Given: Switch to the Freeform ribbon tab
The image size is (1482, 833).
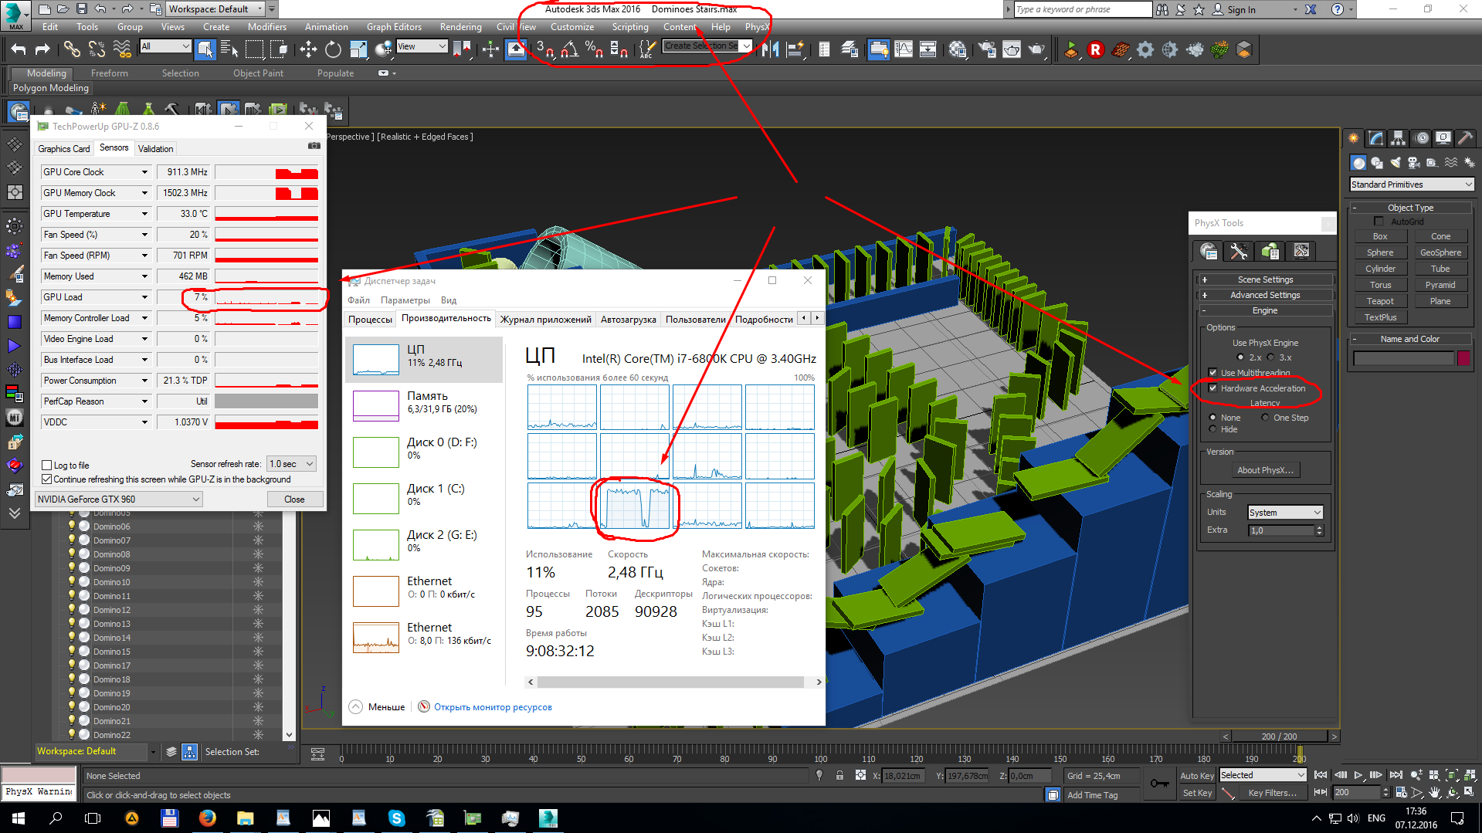Looking at the screenshot, I should [x=109, y=73].
